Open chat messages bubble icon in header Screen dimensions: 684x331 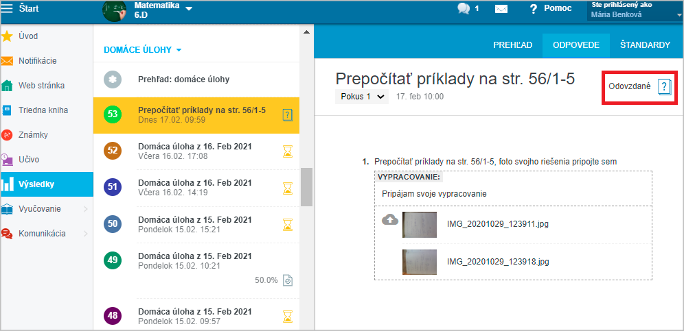(464, 8)
